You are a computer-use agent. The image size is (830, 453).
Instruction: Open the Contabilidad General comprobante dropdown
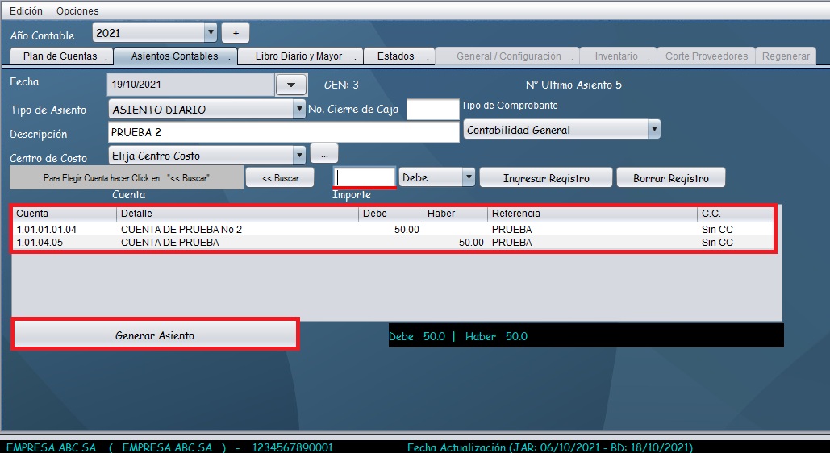[654, 129]
